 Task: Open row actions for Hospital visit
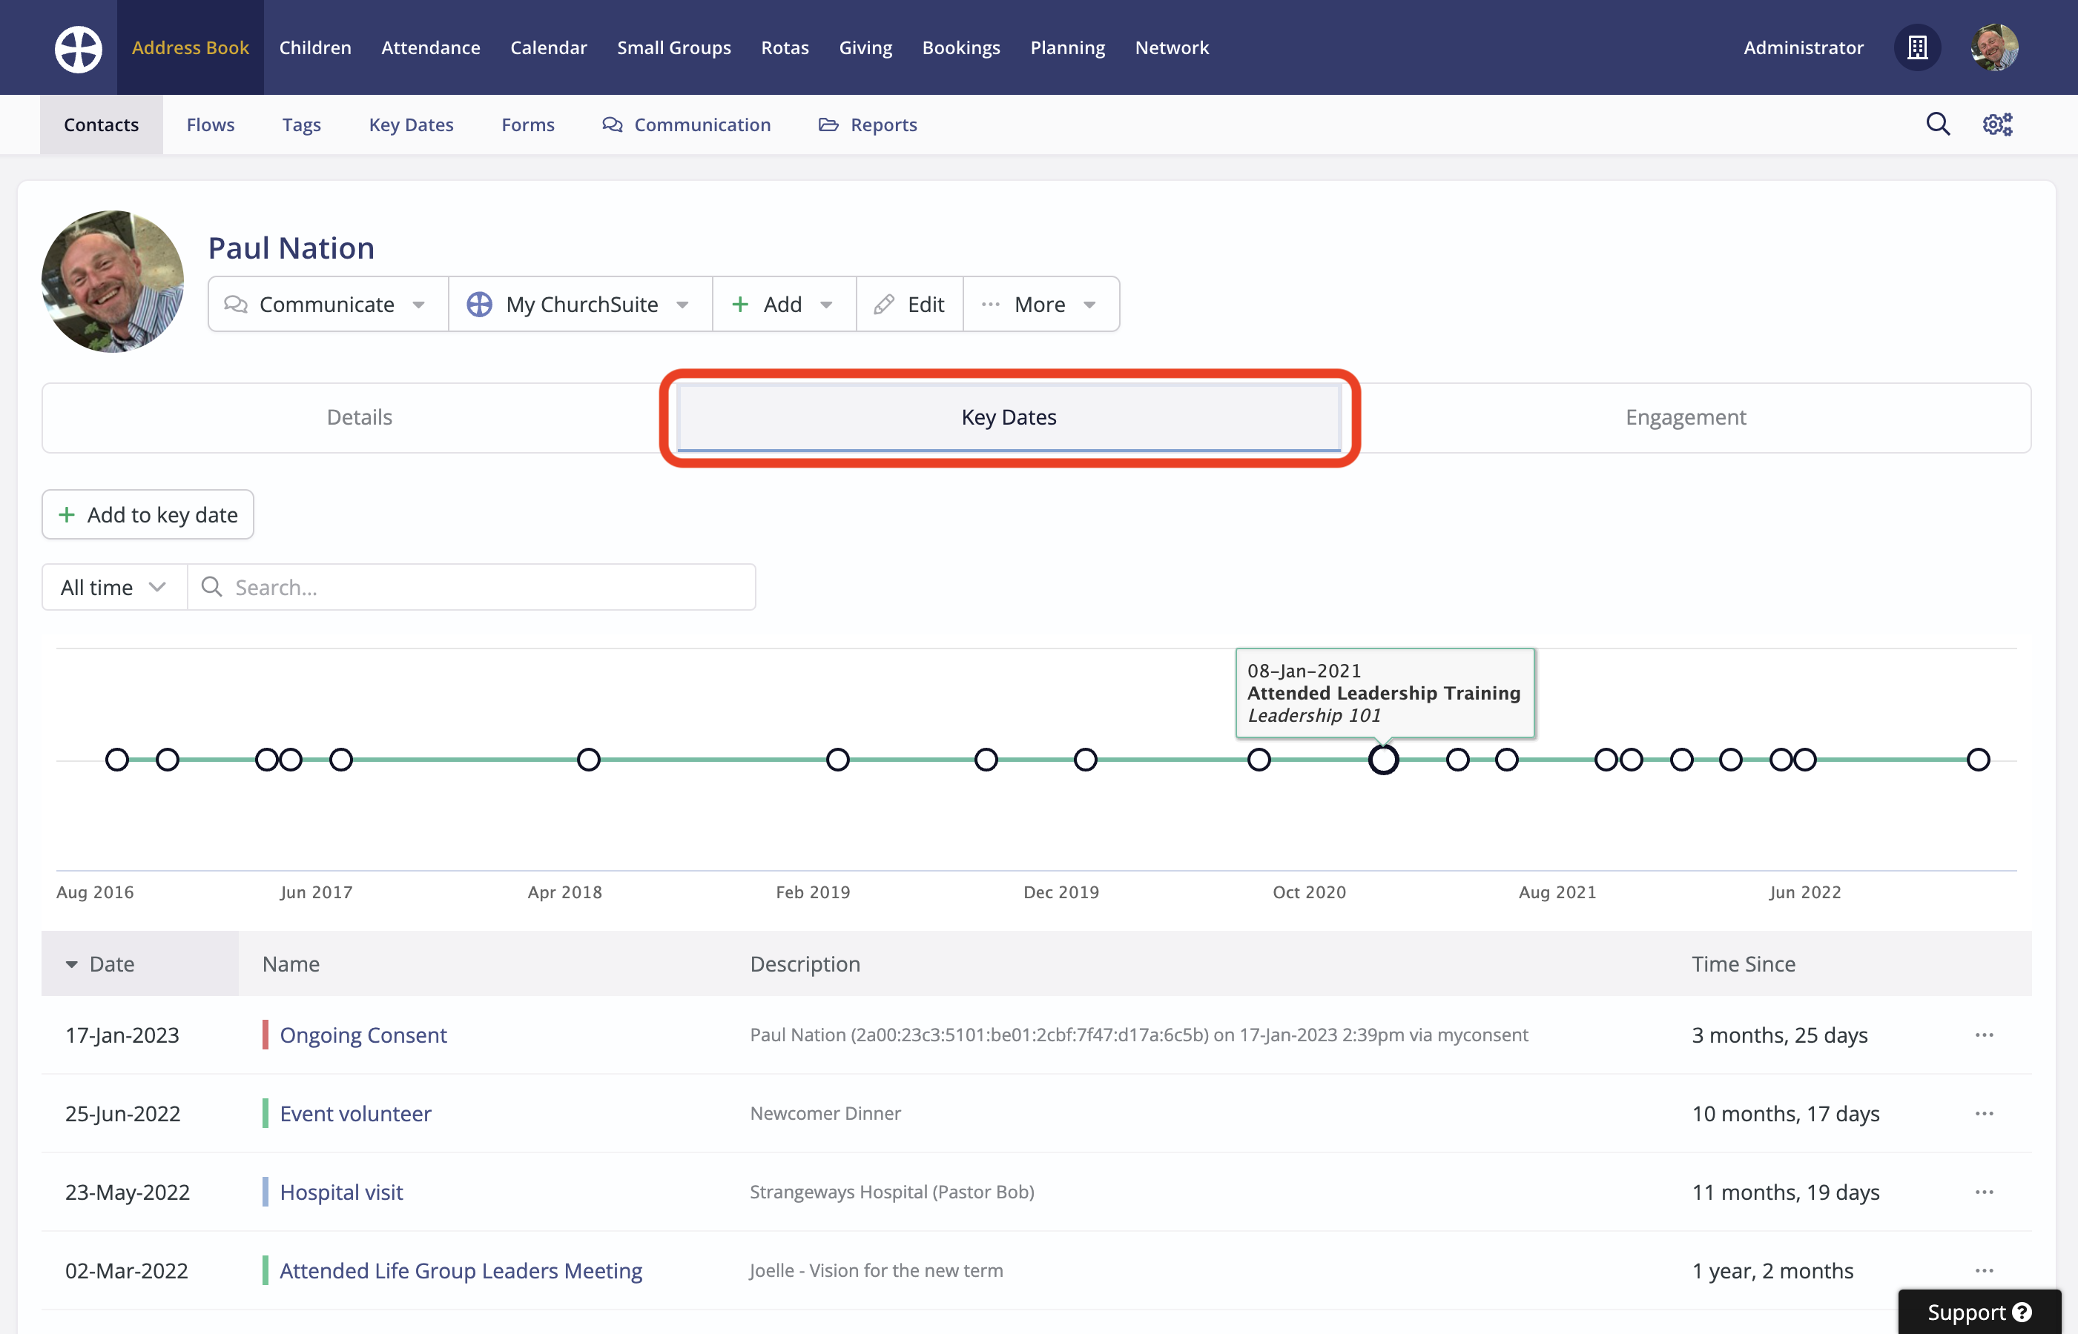coord(1984,1192)
